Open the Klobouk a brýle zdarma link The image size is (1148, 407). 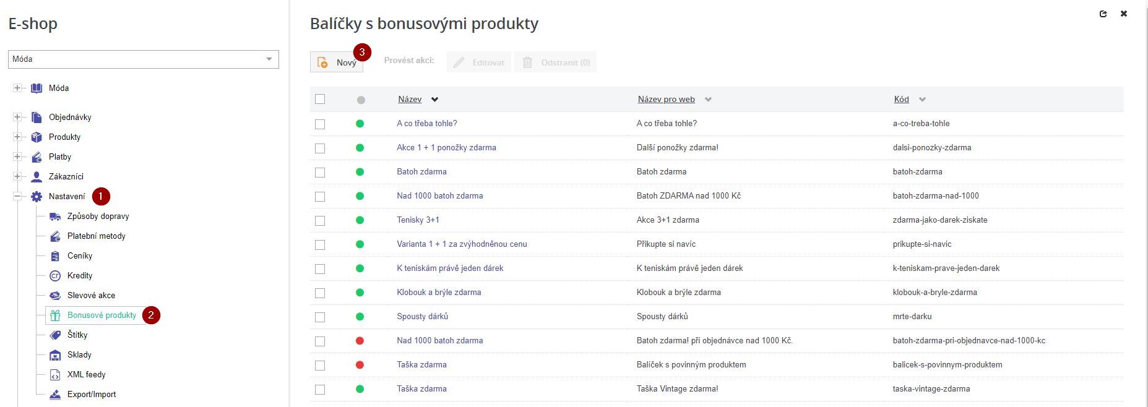click(x=439, y=293)
